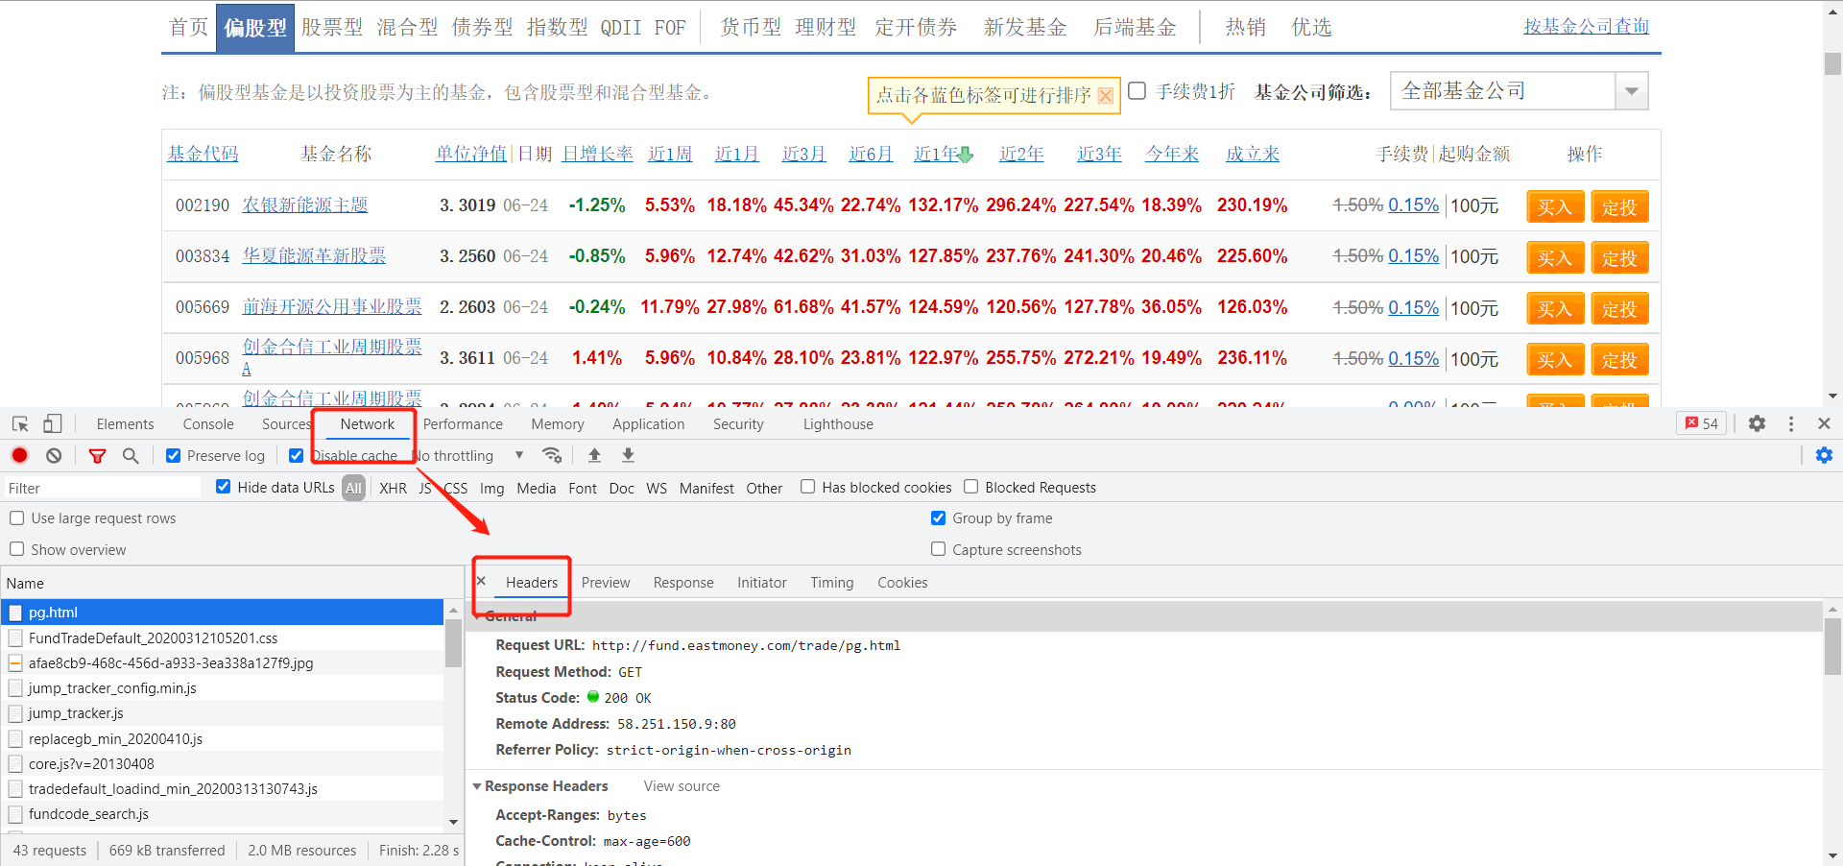The image size is (1843, 866).
Task: Enable Has blocked cookies filter
Action: tap(808, 487)
